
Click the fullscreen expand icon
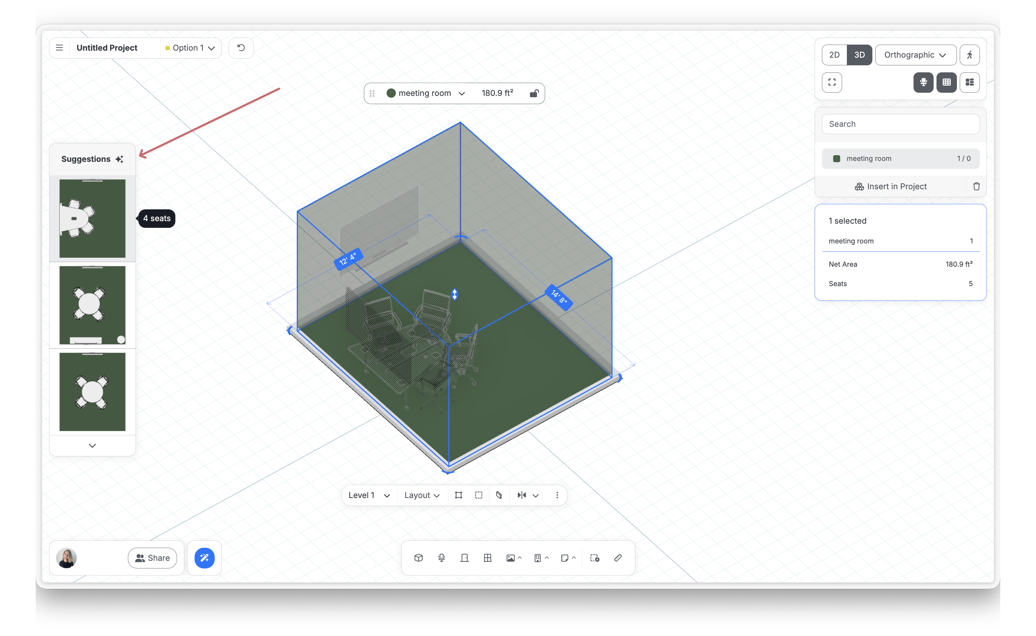tap(832, 82)
